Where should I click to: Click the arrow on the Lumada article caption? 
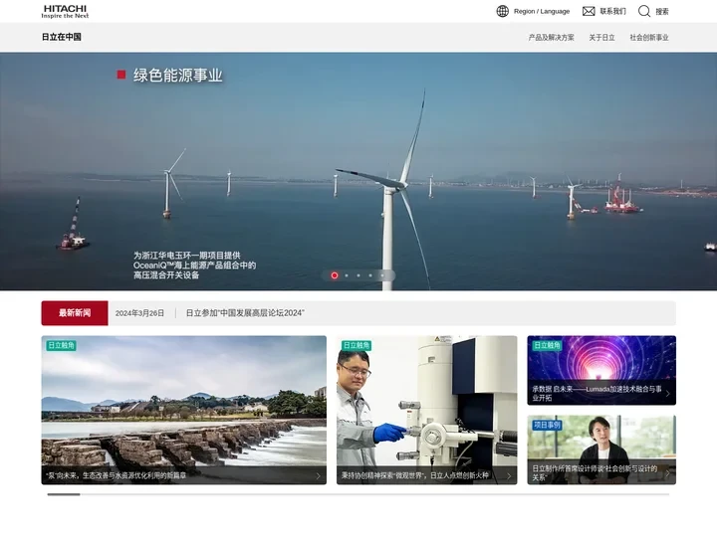tap(667, 394)
